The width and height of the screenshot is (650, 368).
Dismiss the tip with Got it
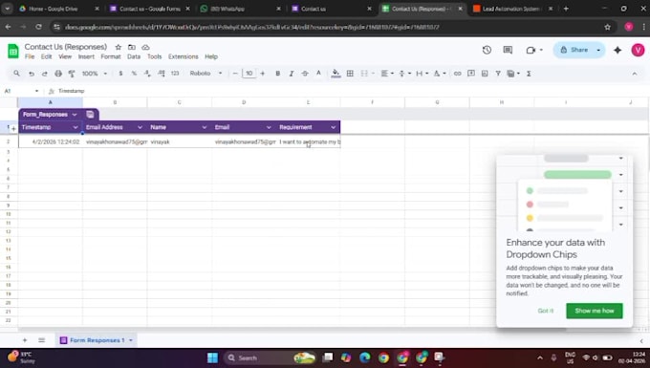[545, 311]
